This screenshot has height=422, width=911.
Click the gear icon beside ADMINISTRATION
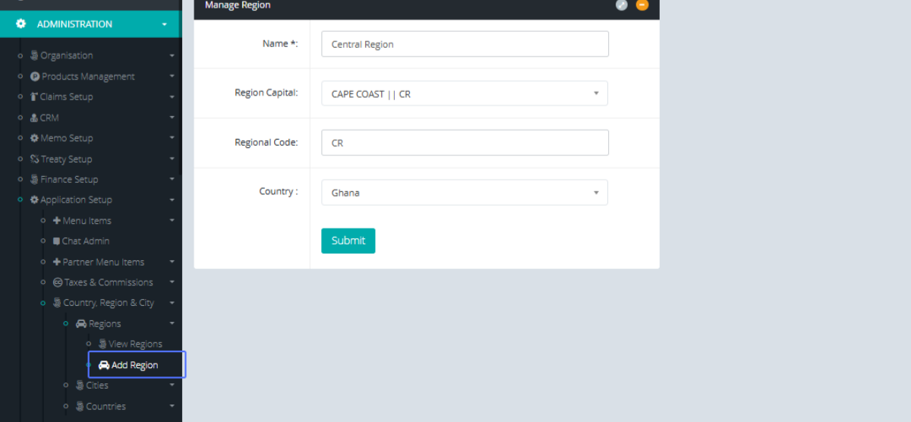[x=20, y=24]
